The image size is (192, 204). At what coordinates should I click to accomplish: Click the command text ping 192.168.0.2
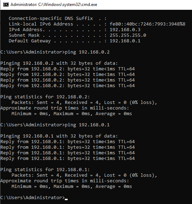point(87,52)
